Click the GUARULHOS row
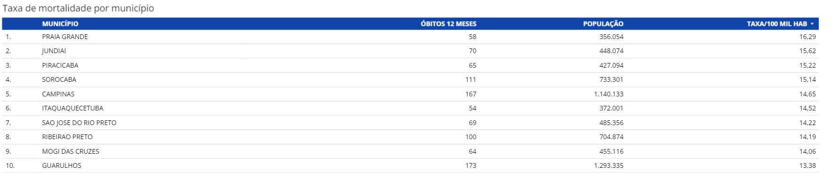 (x=410, y=165)
